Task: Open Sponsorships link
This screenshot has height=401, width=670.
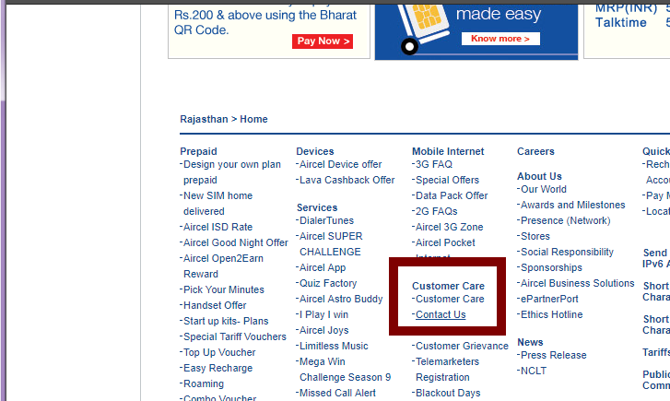Action: point(552,267)
